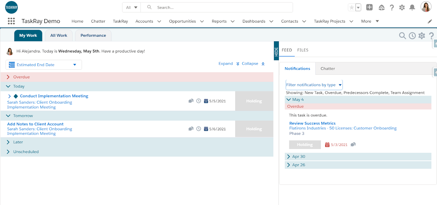Switch to the Performance tab
Viewport: 437px width, 205px height.
[93, 36]
